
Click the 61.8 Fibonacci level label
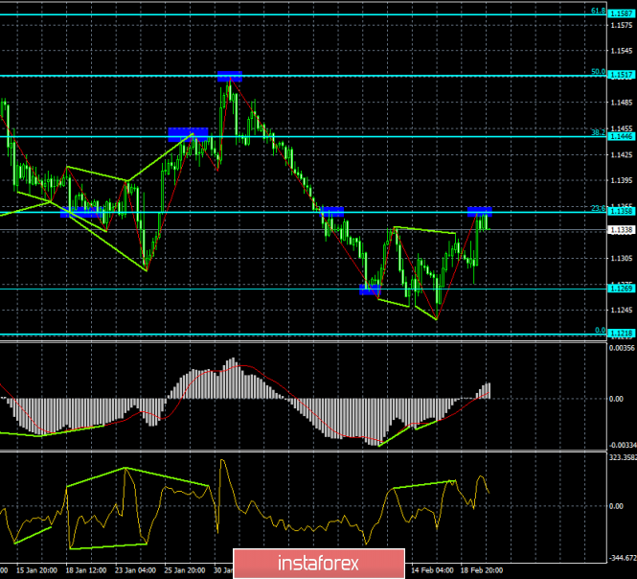pyautogui.click(x=598, y=11)
